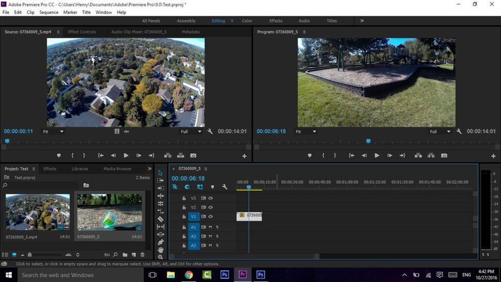Click the trash icon in Project panel
Screen dimensions: 501x282
click(143, 255)
